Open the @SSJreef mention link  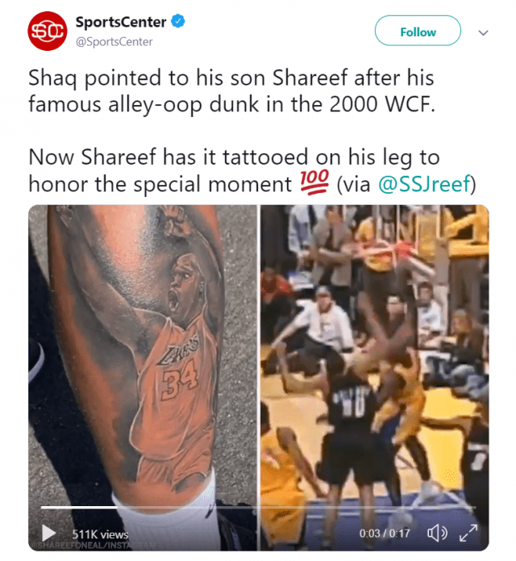pos(424,184)
